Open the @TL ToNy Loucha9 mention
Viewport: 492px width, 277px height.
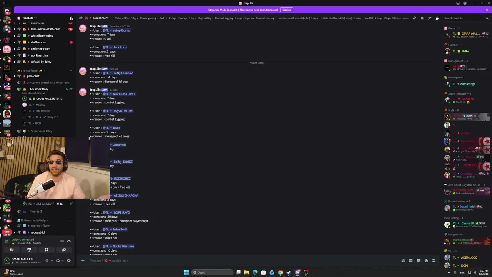(x=118, y=73)
